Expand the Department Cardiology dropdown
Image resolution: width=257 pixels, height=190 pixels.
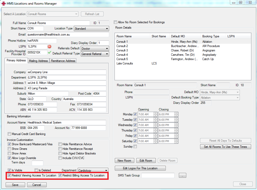93,170
